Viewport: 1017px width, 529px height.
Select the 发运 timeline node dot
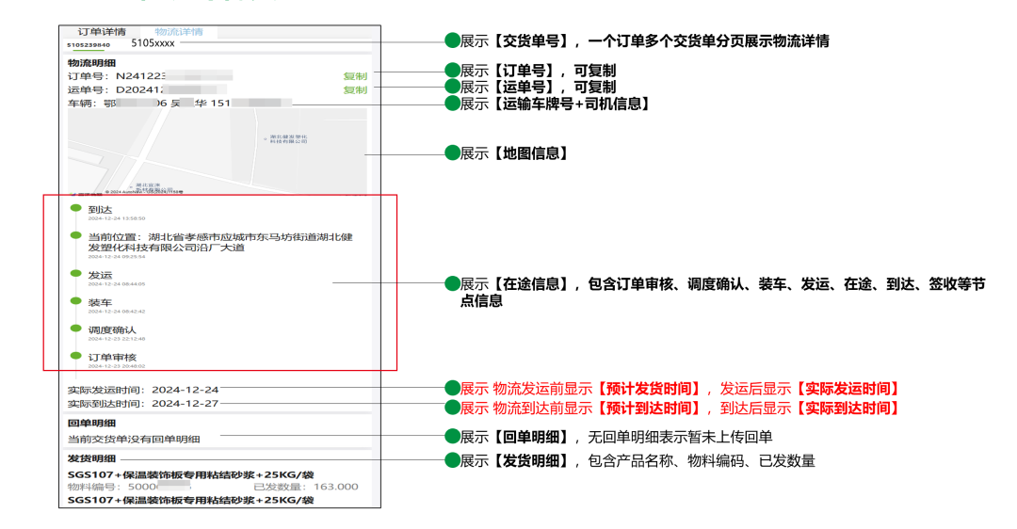(75, 274)
